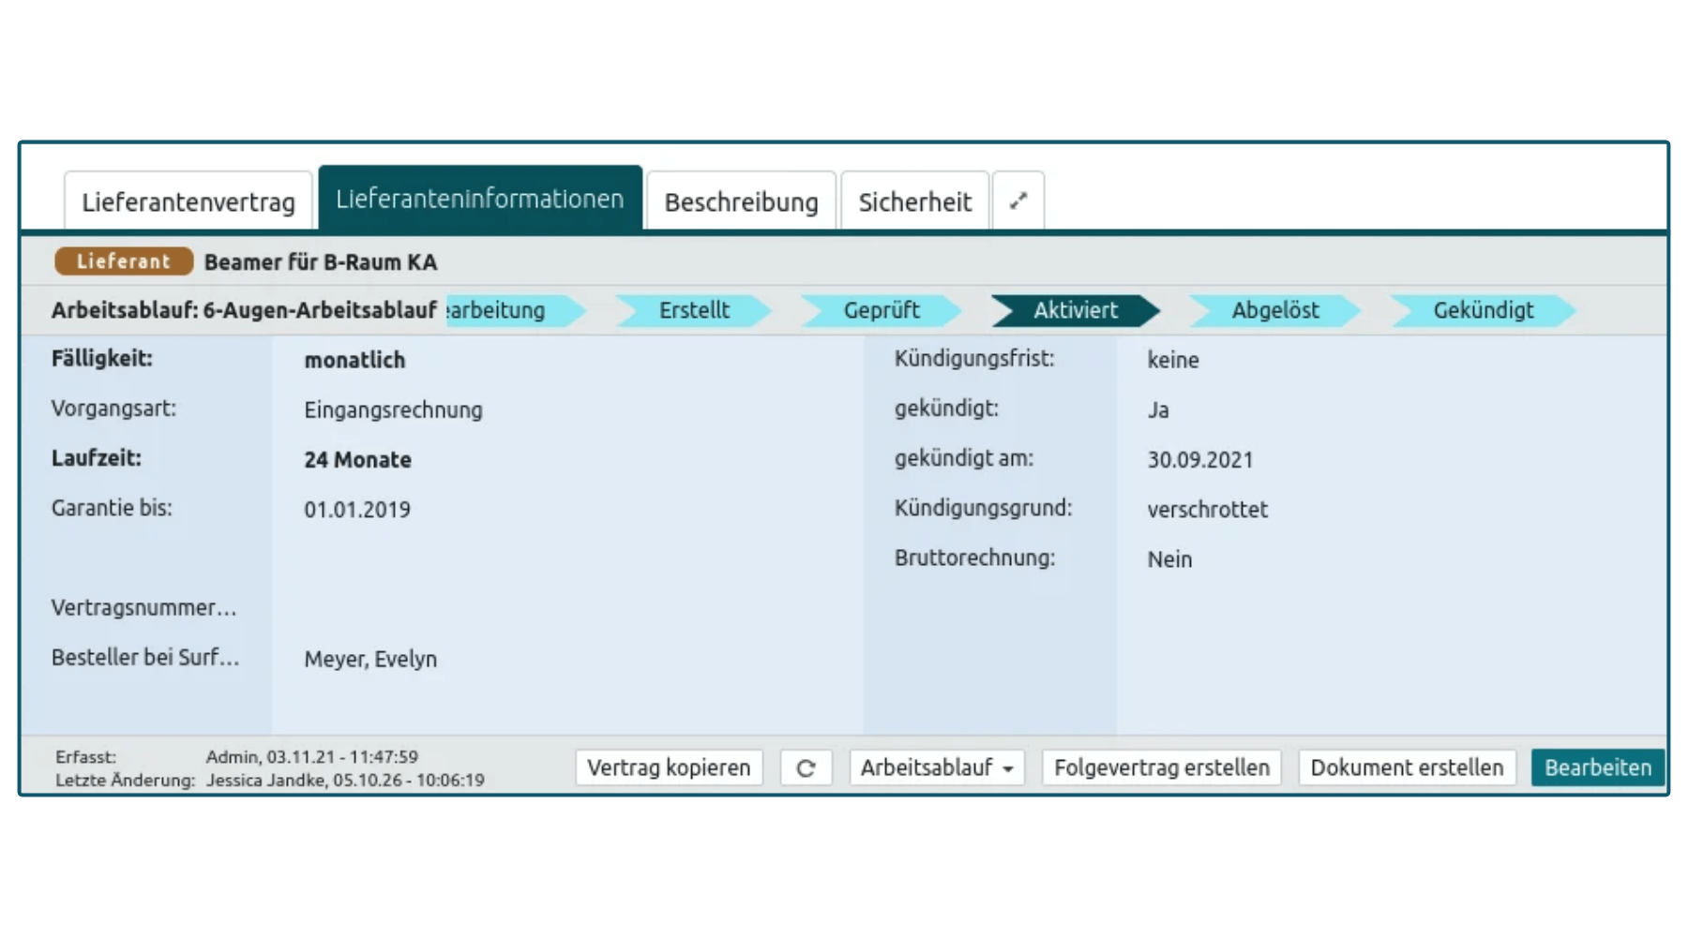This screenshot has width=1688, height=937.
Task: Click the title Beamer für B-Raum KA
Action: 321,262
